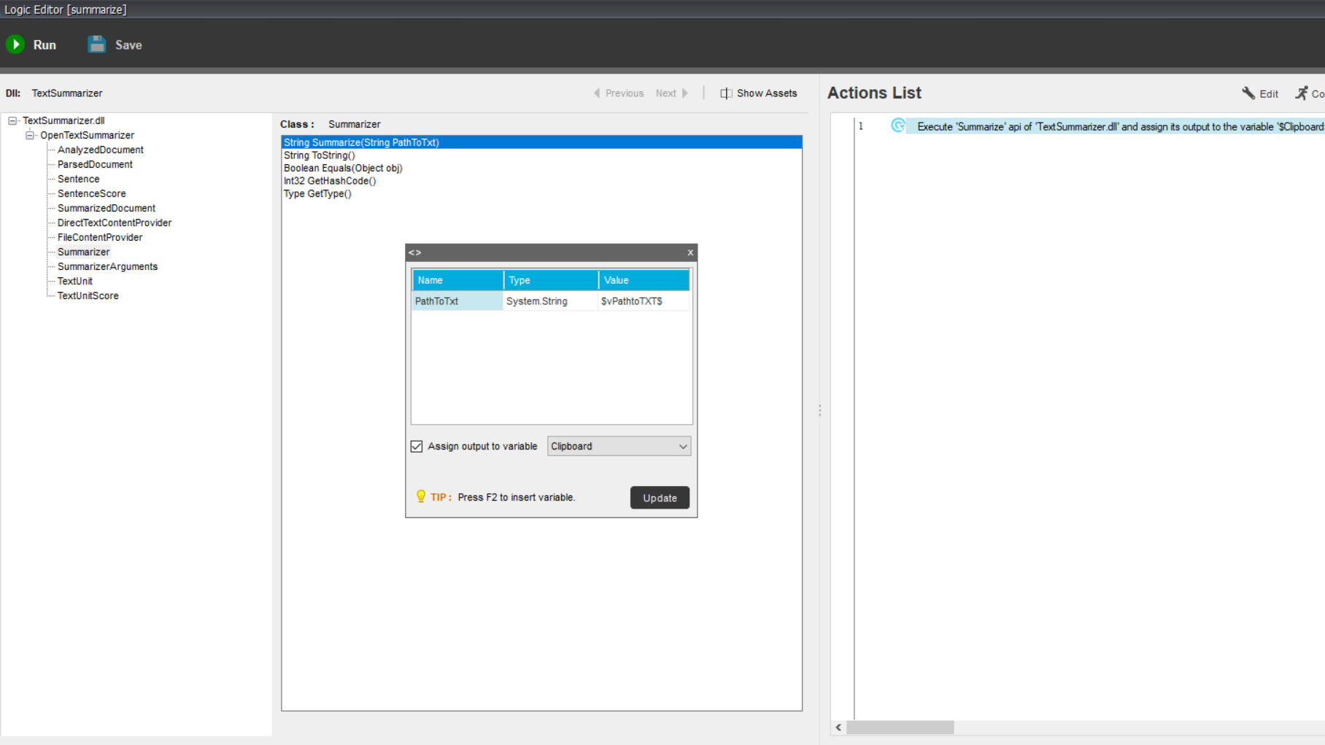Click the Next right arrow icon
Screen dimensions: 1325x745
tap(684, 93)
